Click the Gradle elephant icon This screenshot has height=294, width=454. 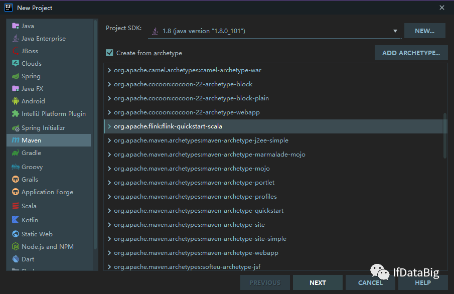click(x=16, y=153)
